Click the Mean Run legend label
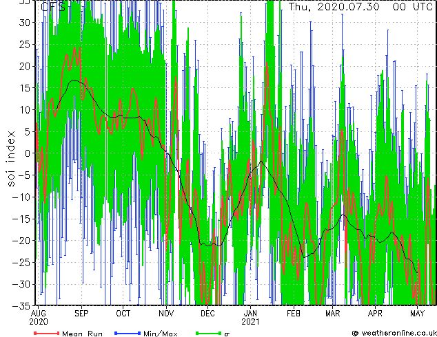 [82, 334]
